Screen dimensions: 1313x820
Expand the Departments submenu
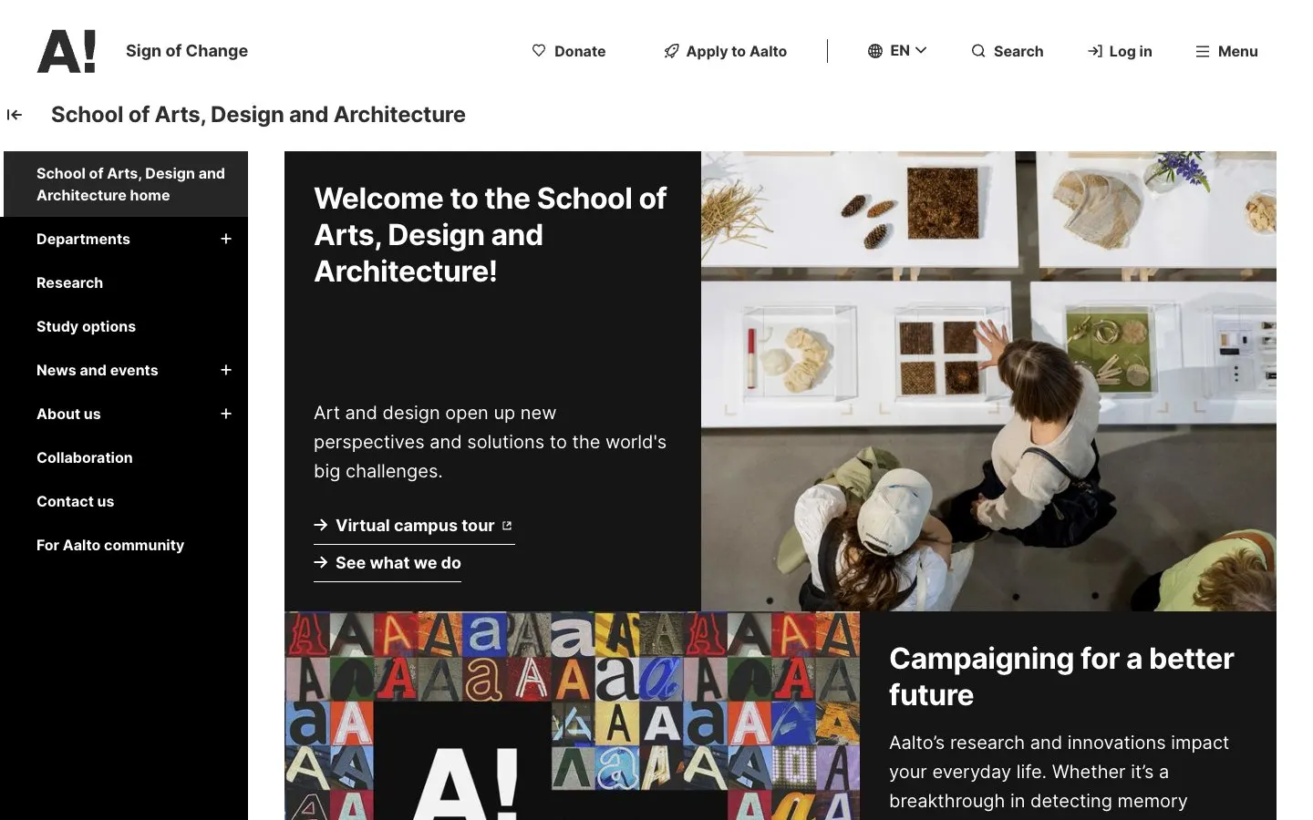click(x=226, y=239)
